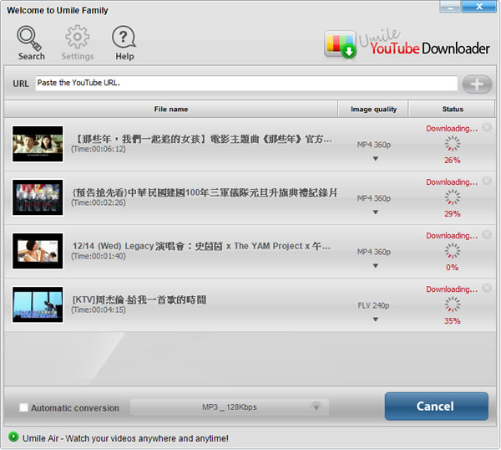Enable Automatic conversion checkbox
Image resolution: width=501 pixels, height=450 pixels.
23,407
